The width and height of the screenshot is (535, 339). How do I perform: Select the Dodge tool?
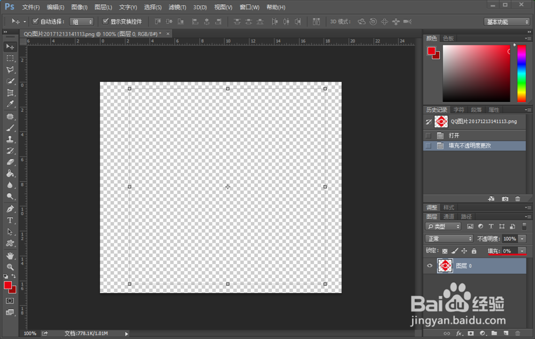pos(10,196)
